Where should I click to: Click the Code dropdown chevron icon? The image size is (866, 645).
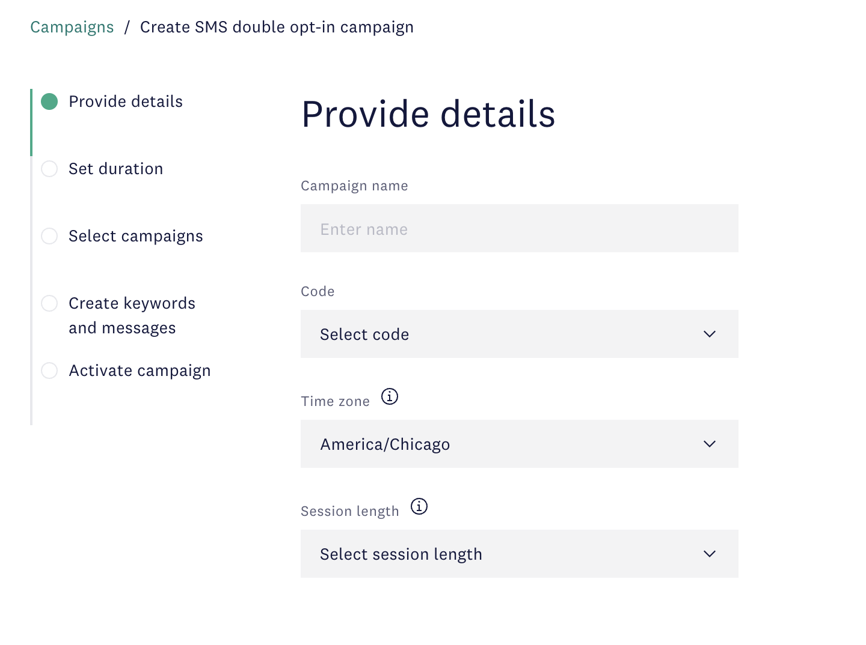coord(709,334)
